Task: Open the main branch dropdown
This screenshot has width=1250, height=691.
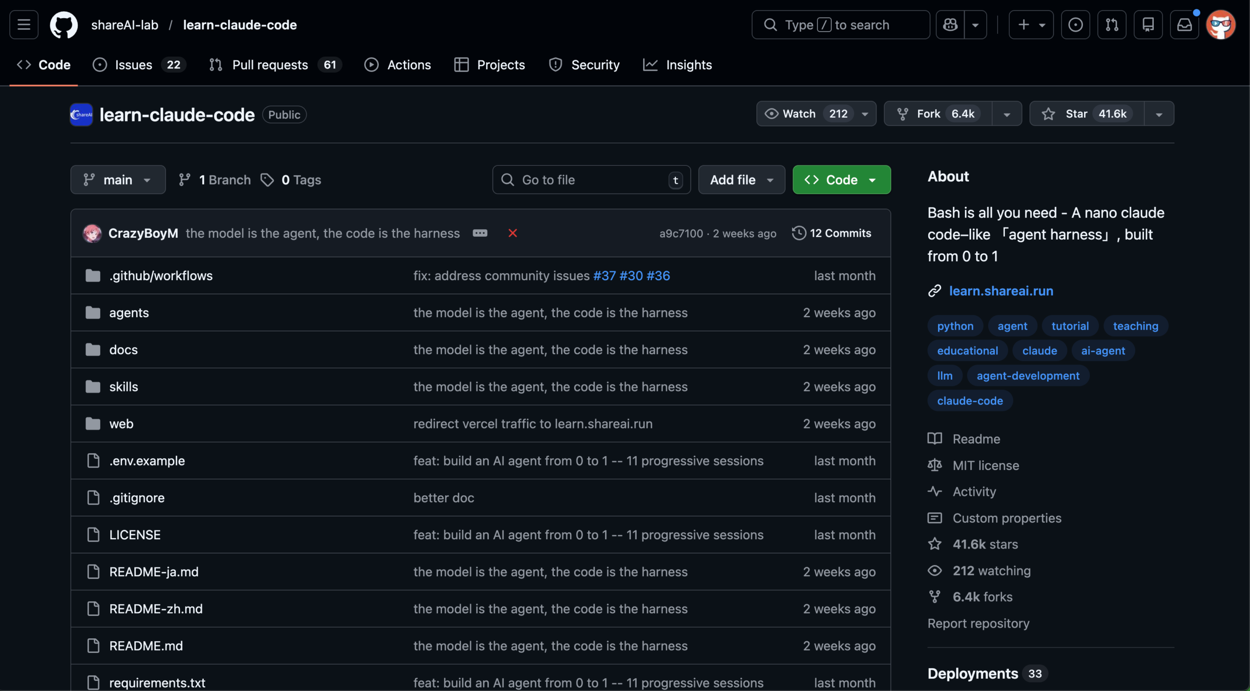Action: 118,180
